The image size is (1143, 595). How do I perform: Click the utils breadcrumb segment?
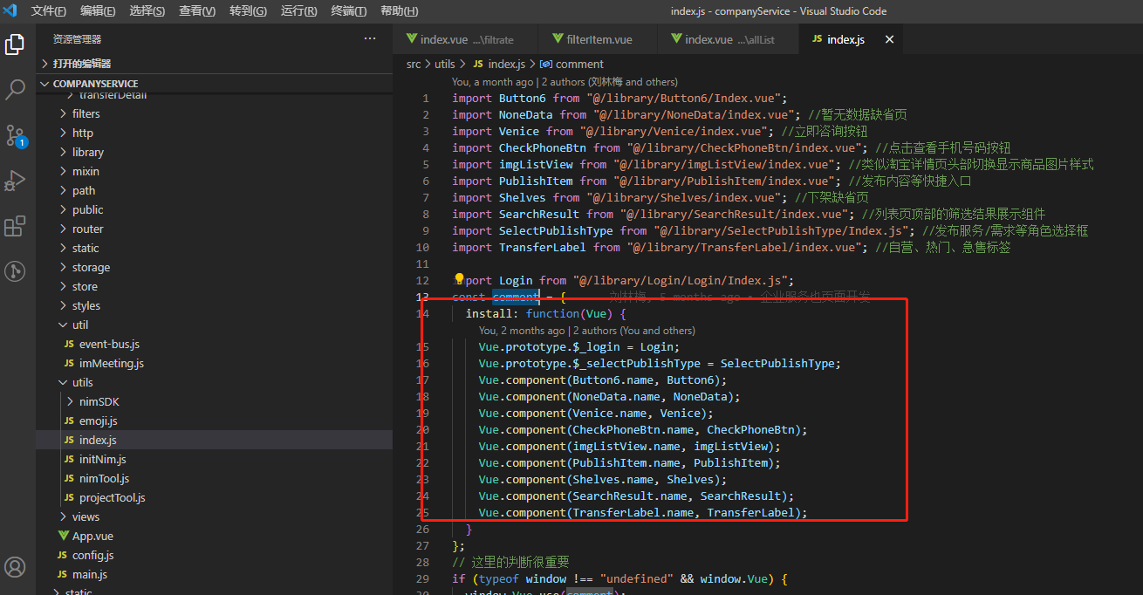coord(445,64)
